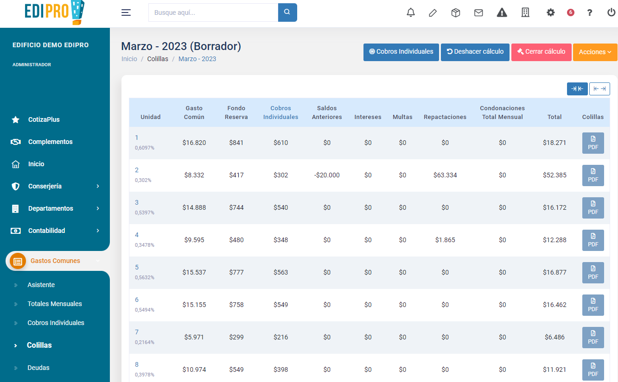Click the red Cerrar cálculo button
Screen dimensions: 618x382
[542, 52]
